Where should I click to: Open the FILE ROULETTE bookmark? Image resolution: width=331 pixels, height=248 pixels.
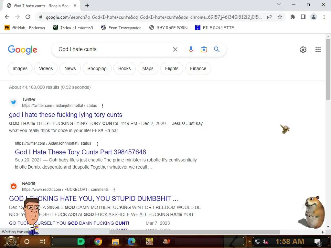215,28
